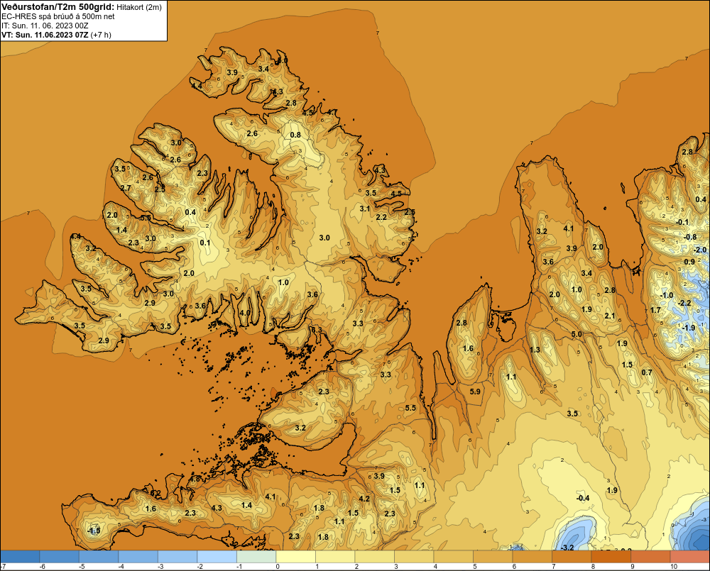Select the legend tick label 10
Viewport: 710px width, 571px height.
point(674,567)
